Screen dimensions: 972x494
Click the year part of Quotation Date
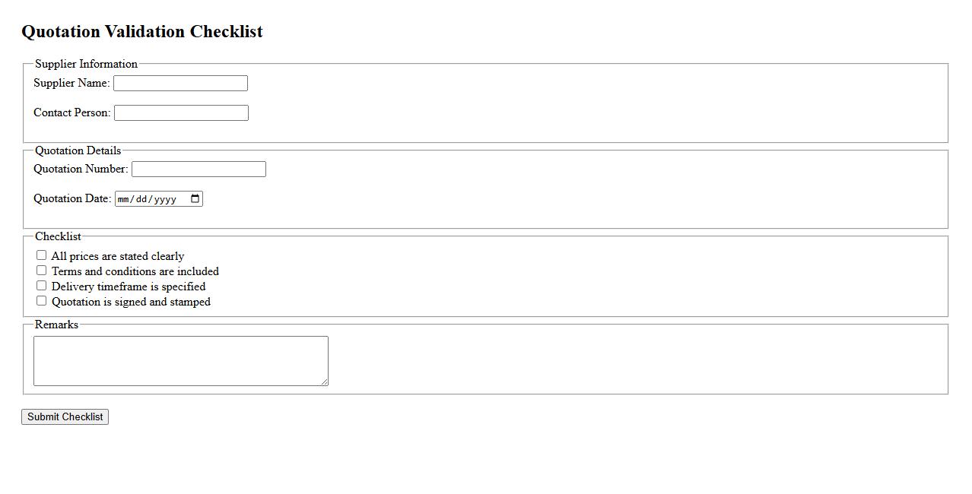click(165, 199)
